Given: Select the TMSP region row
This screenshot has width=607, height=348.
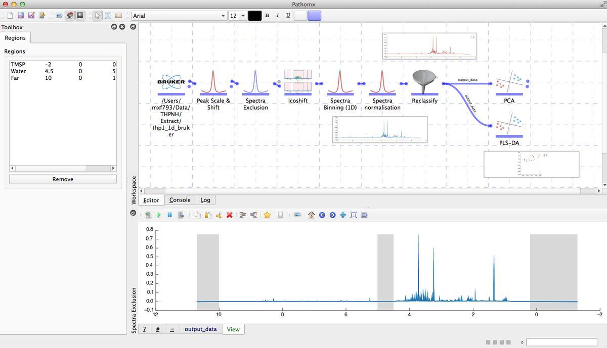Looking at the screenshot, I should pyautogui.click(x=63, y=64).
